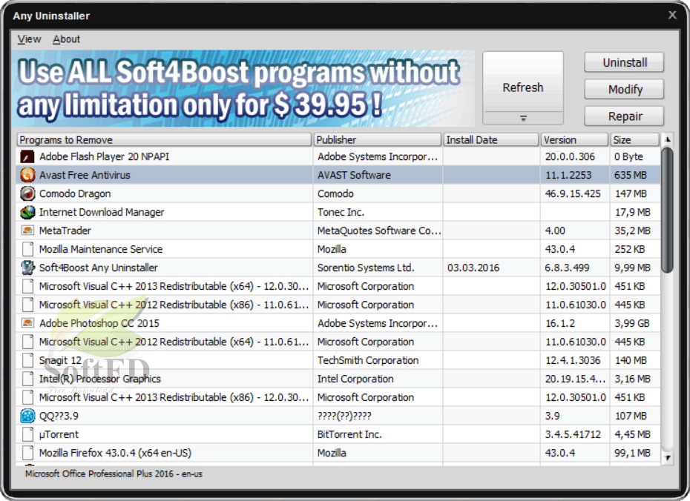Sort by Version column header
Image resolution: width=690 pixels, height=501 pixels.
tap(574, 140)
